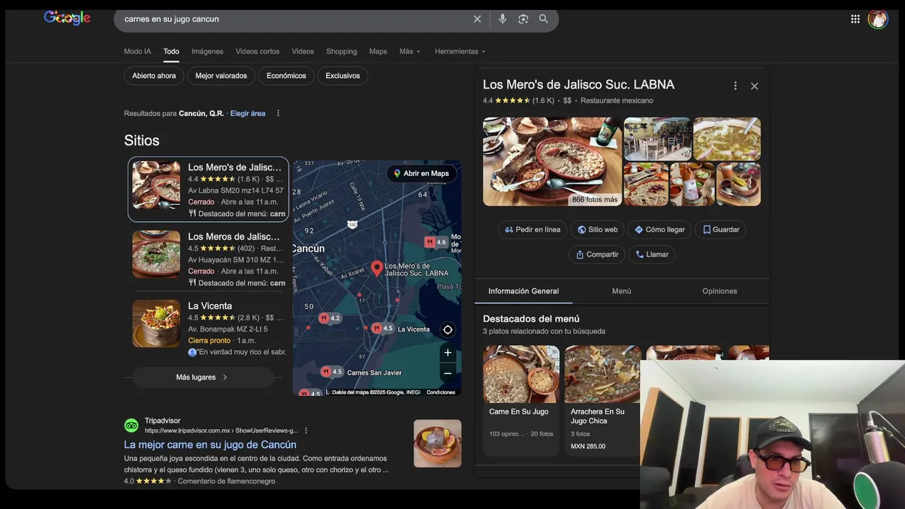Viewport: 905px width, 509px height.
Task: Click Pedir en línea button
Action: click(x=533, y=230)
